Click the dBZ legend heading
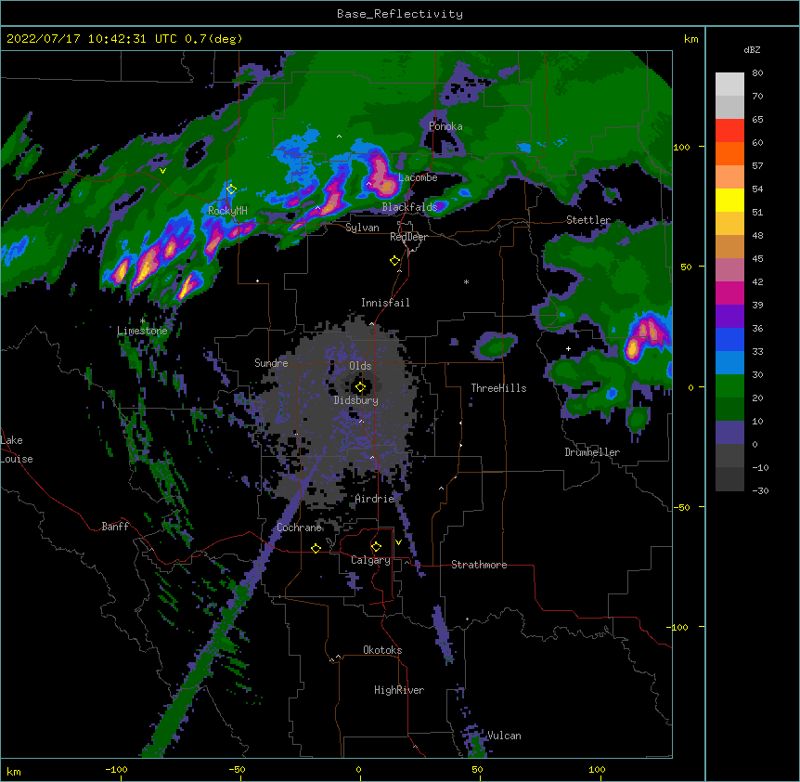The width and height of the screenshot is (800, 782). point(752,49)
